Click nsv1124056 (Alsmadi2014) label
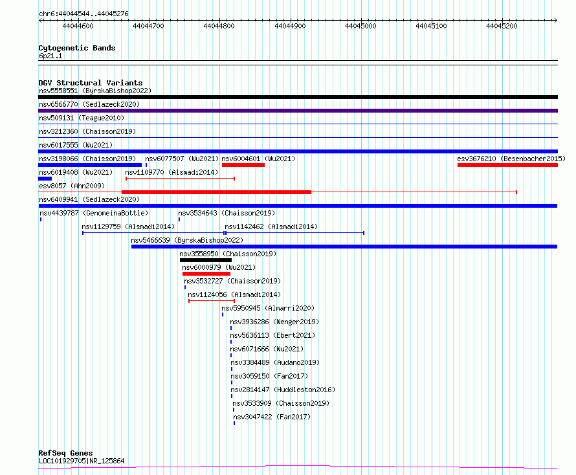 [234, 294]
